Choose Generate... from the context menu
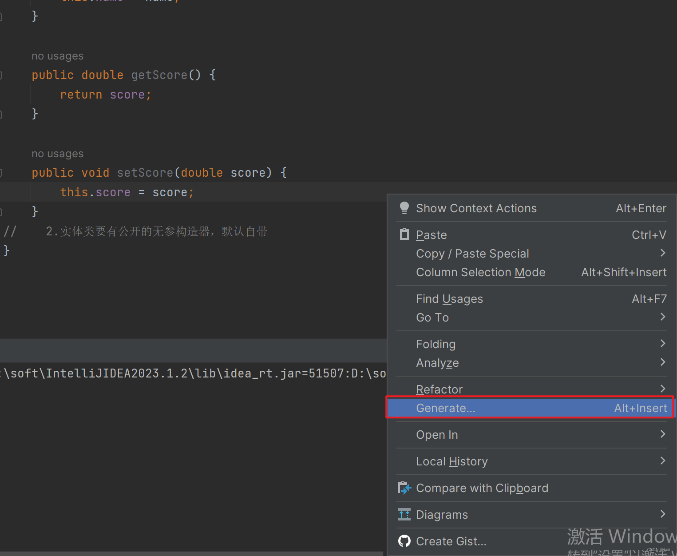Image resolution: width=677 pixels, height=556 pixels. pos(532,408)
